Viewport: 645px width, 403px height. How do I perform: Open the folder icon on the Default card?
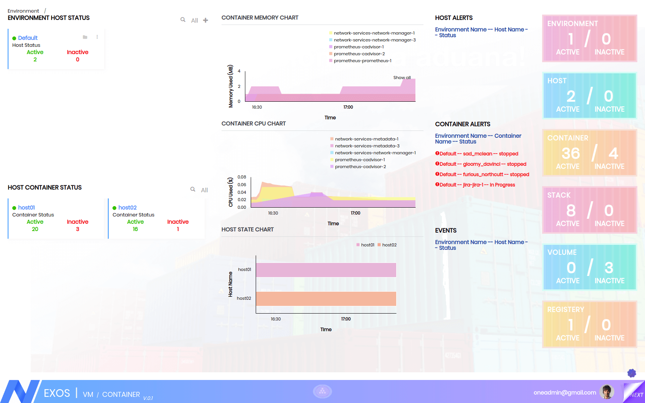coord(85,37)
